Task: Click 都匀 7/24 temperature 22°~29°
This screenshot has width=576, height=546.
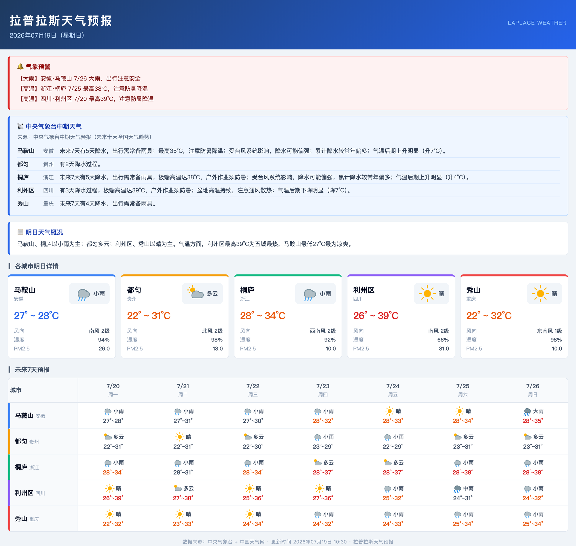Action: pyautogui.click(x=393, y=446)
